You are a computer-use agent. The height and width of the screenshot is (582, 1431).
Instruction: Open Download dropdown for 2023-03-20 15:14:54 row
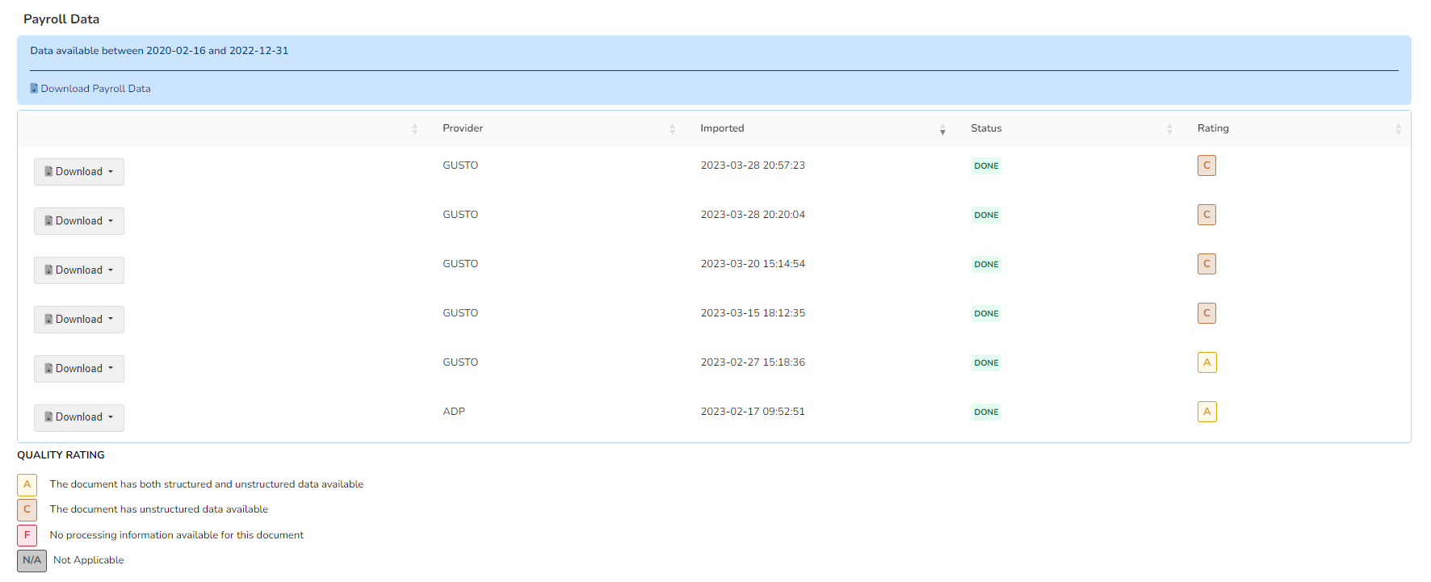(x=79, y=270)
